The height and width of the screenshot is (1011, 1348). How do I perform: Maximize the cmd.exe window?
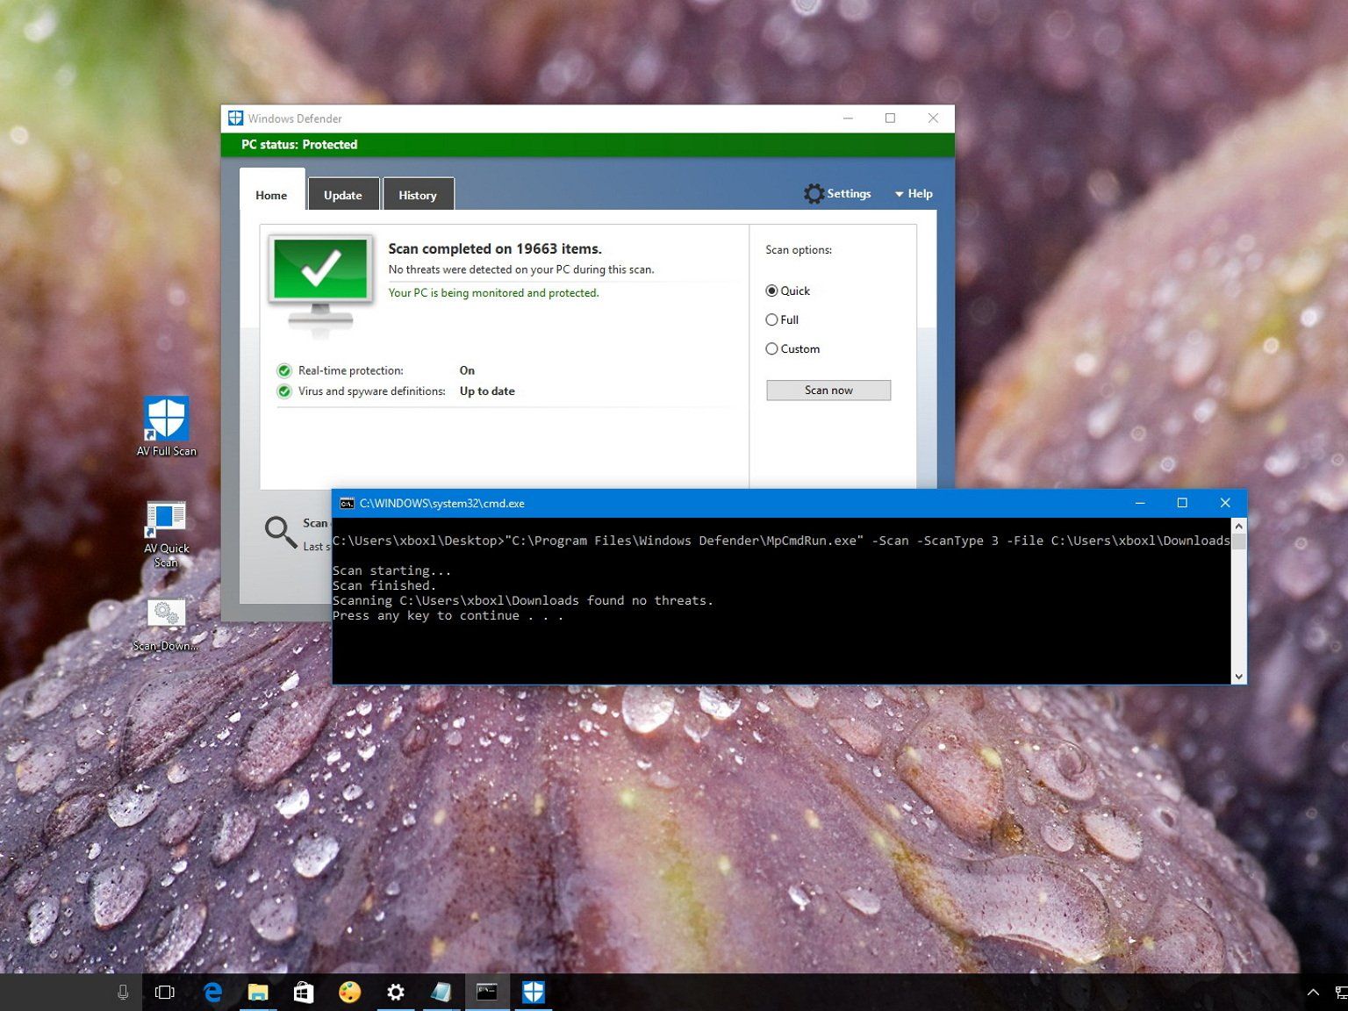1182,503
